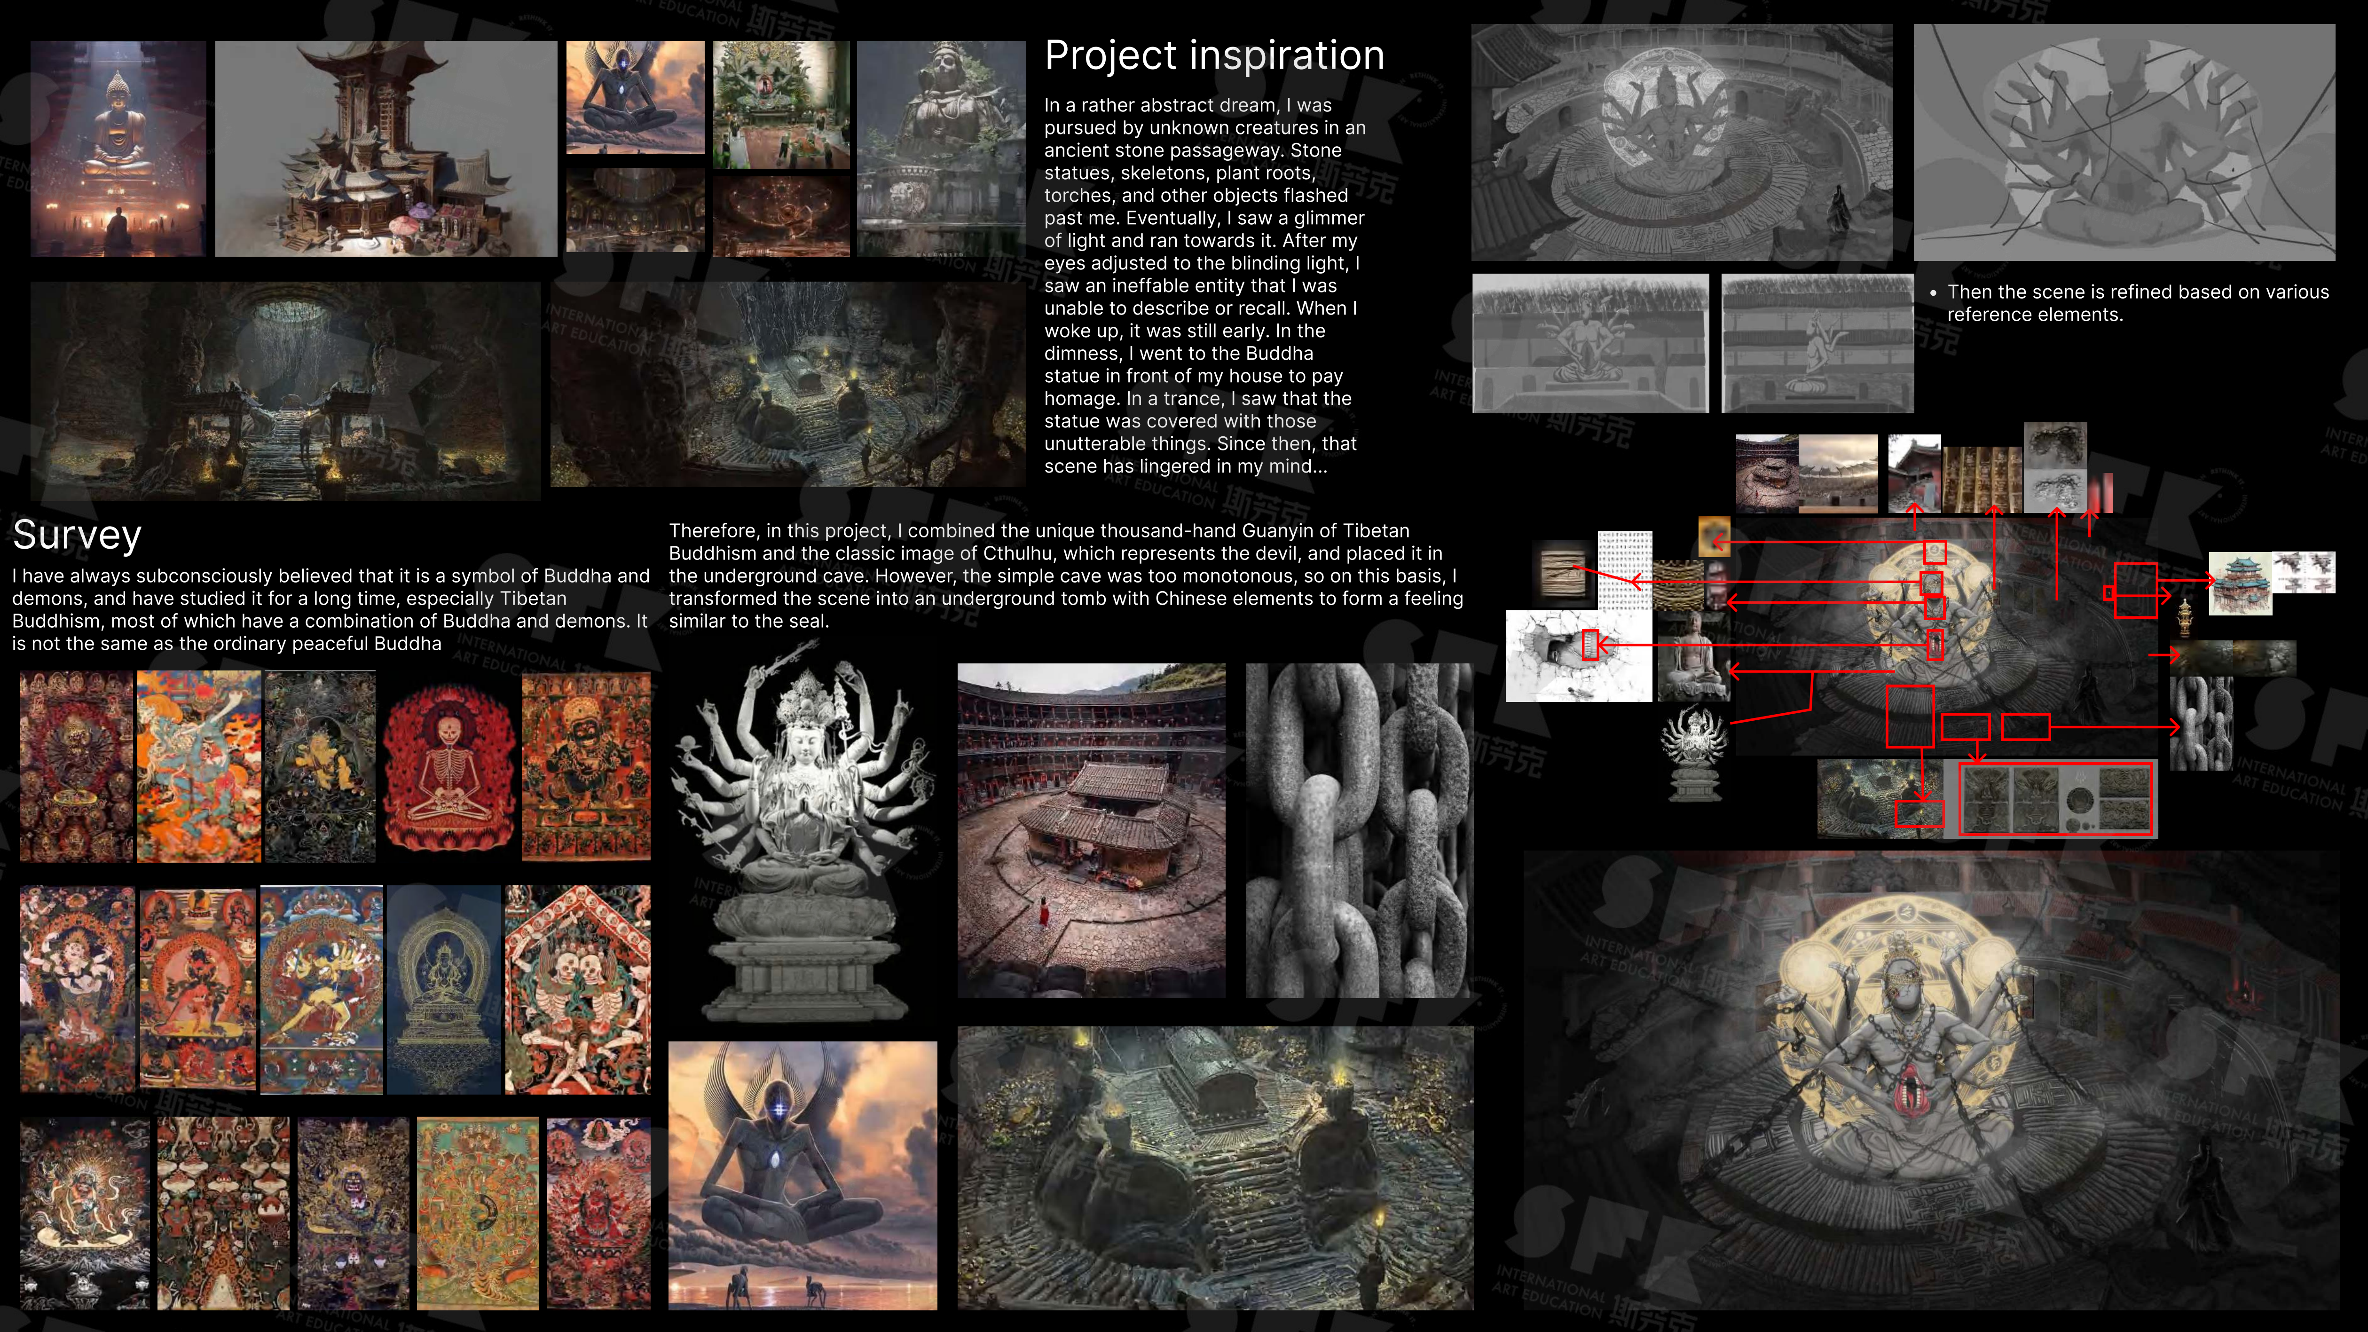2368x1332 pixels.
Task: Select the "Then the scene is refined" bullet text
Action: tap(2137, 302)
